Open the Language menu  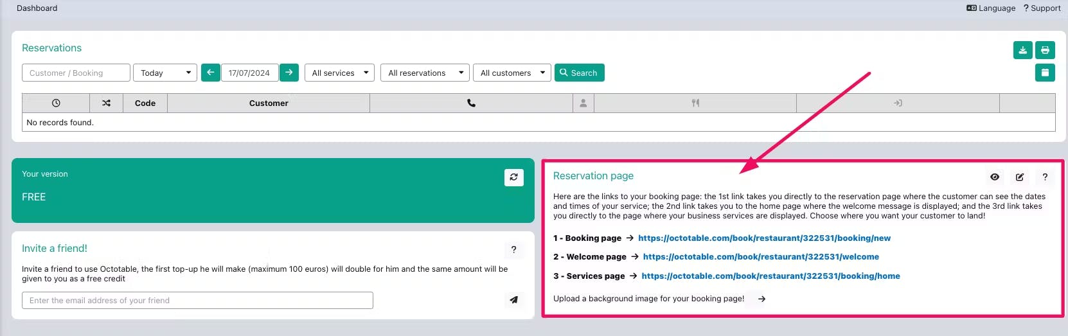(x=991, y=8)
